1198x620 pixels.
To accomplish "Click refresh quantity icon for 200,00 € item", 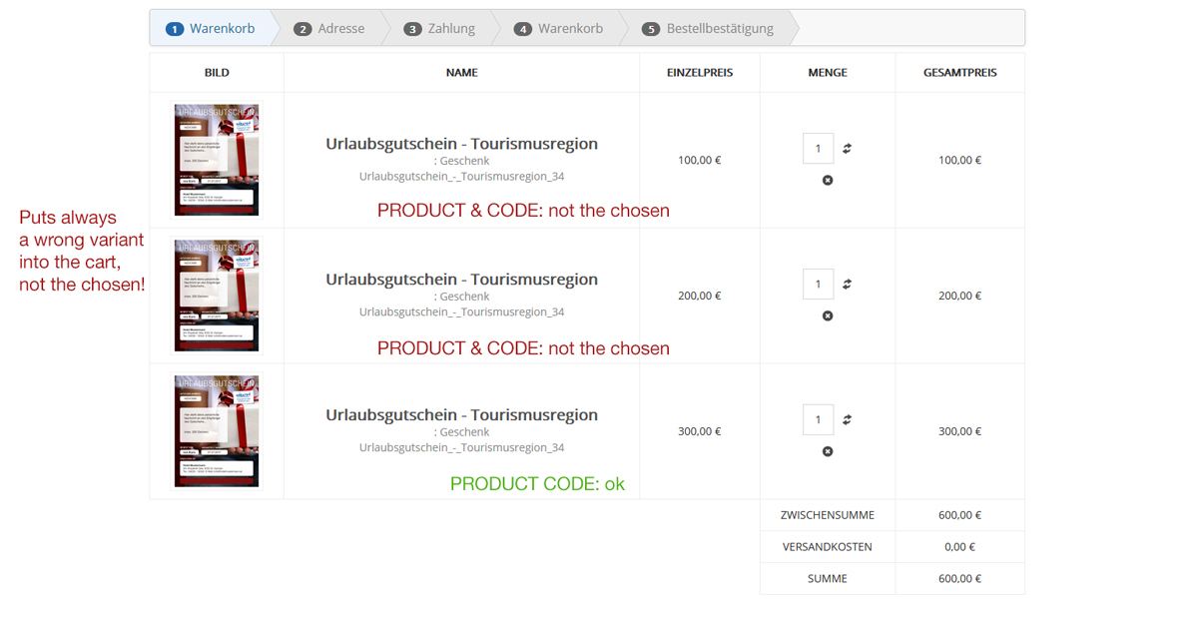I will tap(847, 285).
